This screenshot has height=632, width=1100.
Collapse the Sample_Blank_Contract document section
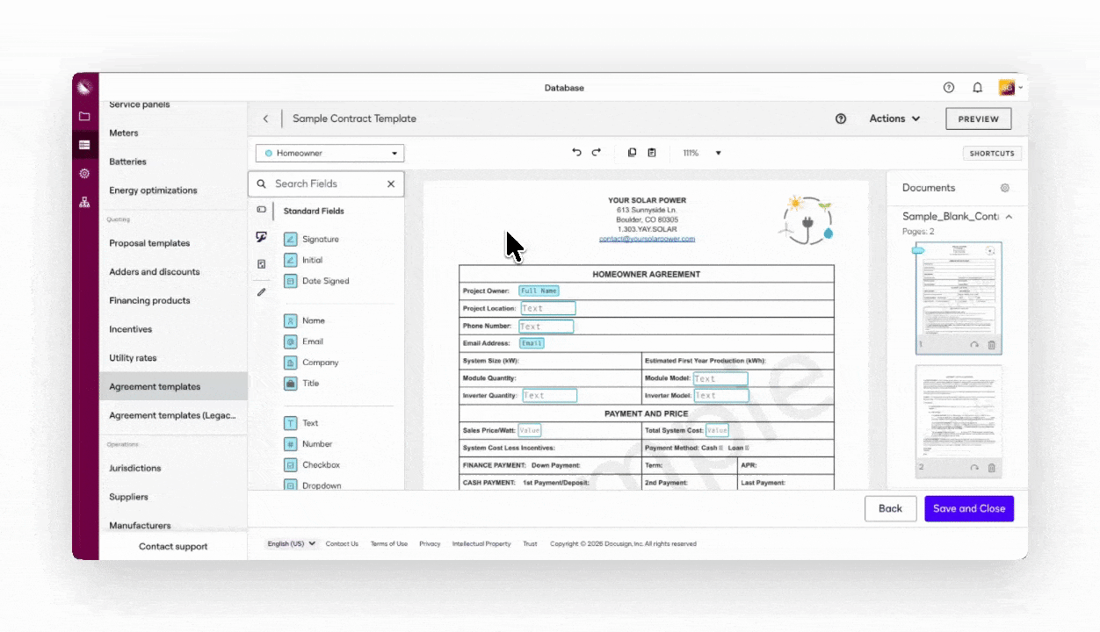1009,217
